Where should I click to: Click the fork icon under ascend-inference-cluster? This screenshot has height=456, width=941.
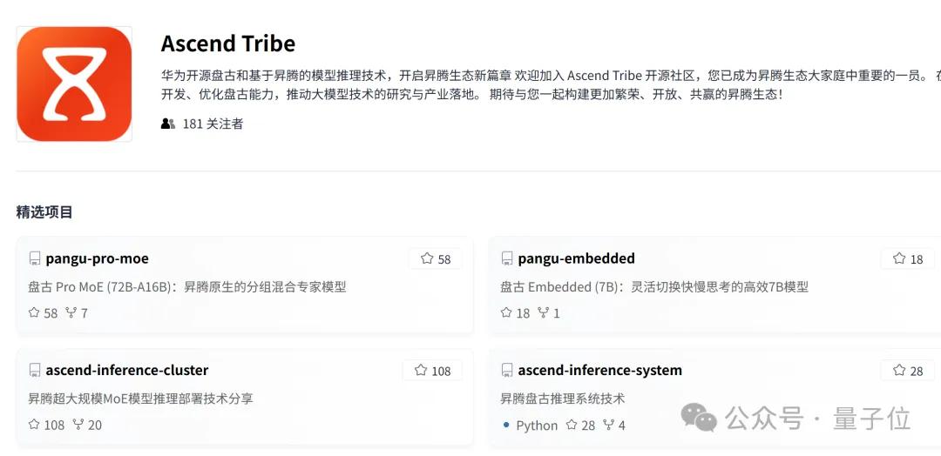(x=78, y=425)
